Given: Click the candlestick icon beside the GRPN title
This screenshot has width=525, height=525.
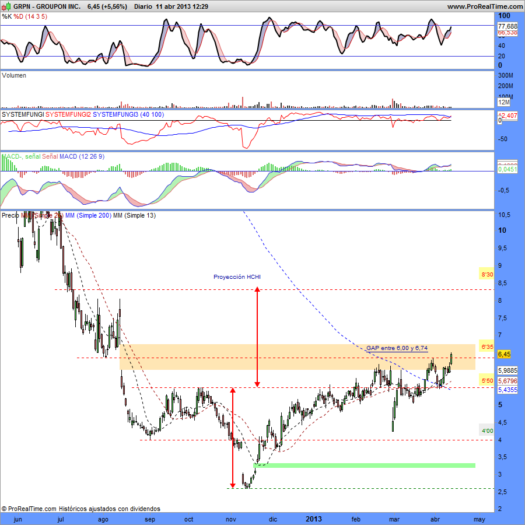Looking at the screenshot, I should pyautogui.click(x=6, y=6).
